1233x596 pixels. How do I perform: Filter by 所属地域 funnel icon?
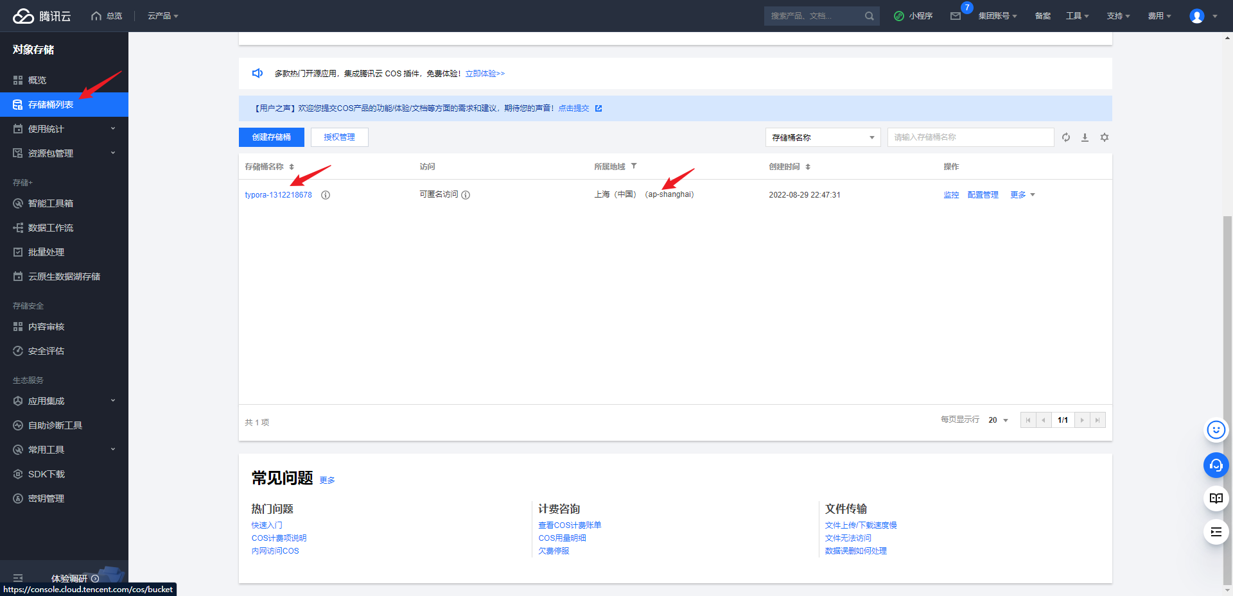[634, 166]
